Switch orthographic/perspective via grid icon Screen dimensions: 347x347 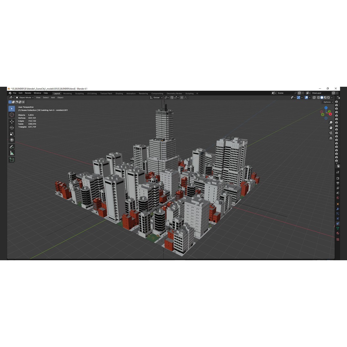tap(331, 138)
